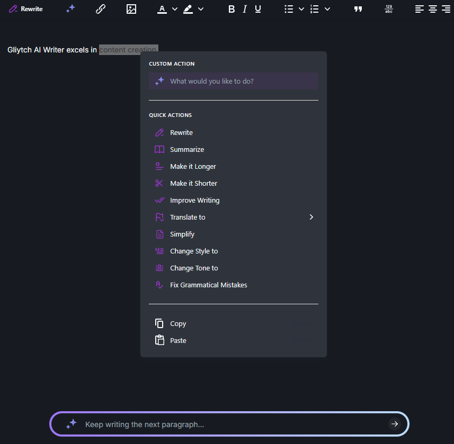Open the highlight color dropdown arrow

pos(201,9)
